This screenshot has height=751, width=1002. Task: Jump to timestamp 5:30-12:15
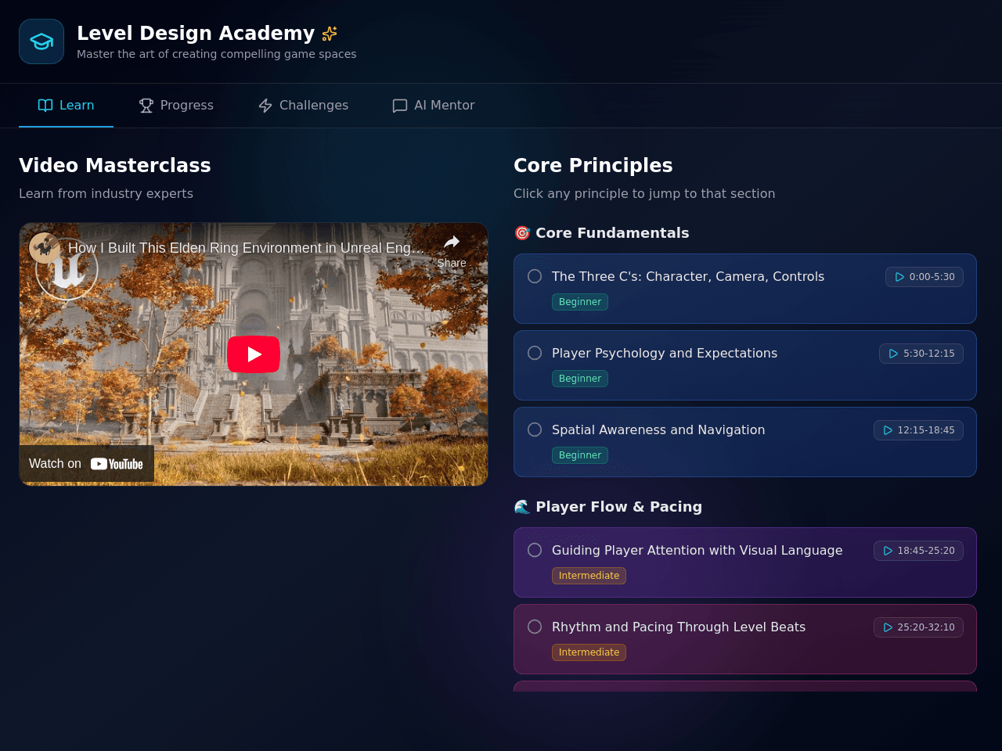(x=921, y=354)
